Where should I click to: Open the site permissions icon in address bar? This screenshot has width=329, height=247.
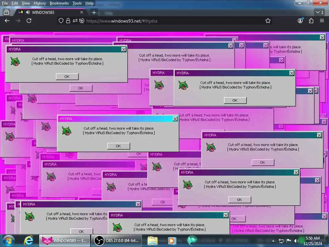[75, 21]
